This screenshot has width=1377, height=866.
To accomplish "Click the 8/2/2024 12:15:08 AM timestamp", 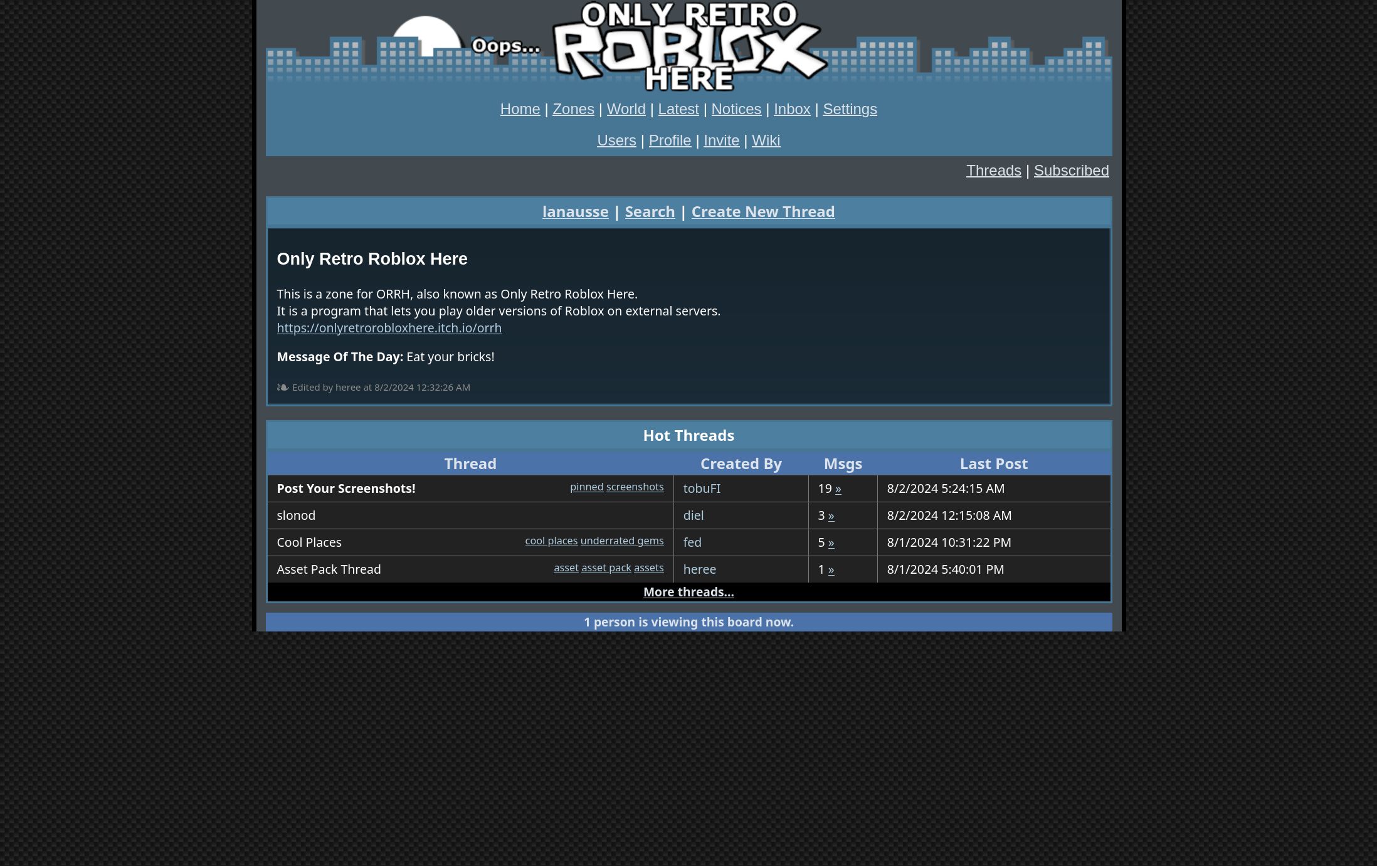I will (949, 515).
